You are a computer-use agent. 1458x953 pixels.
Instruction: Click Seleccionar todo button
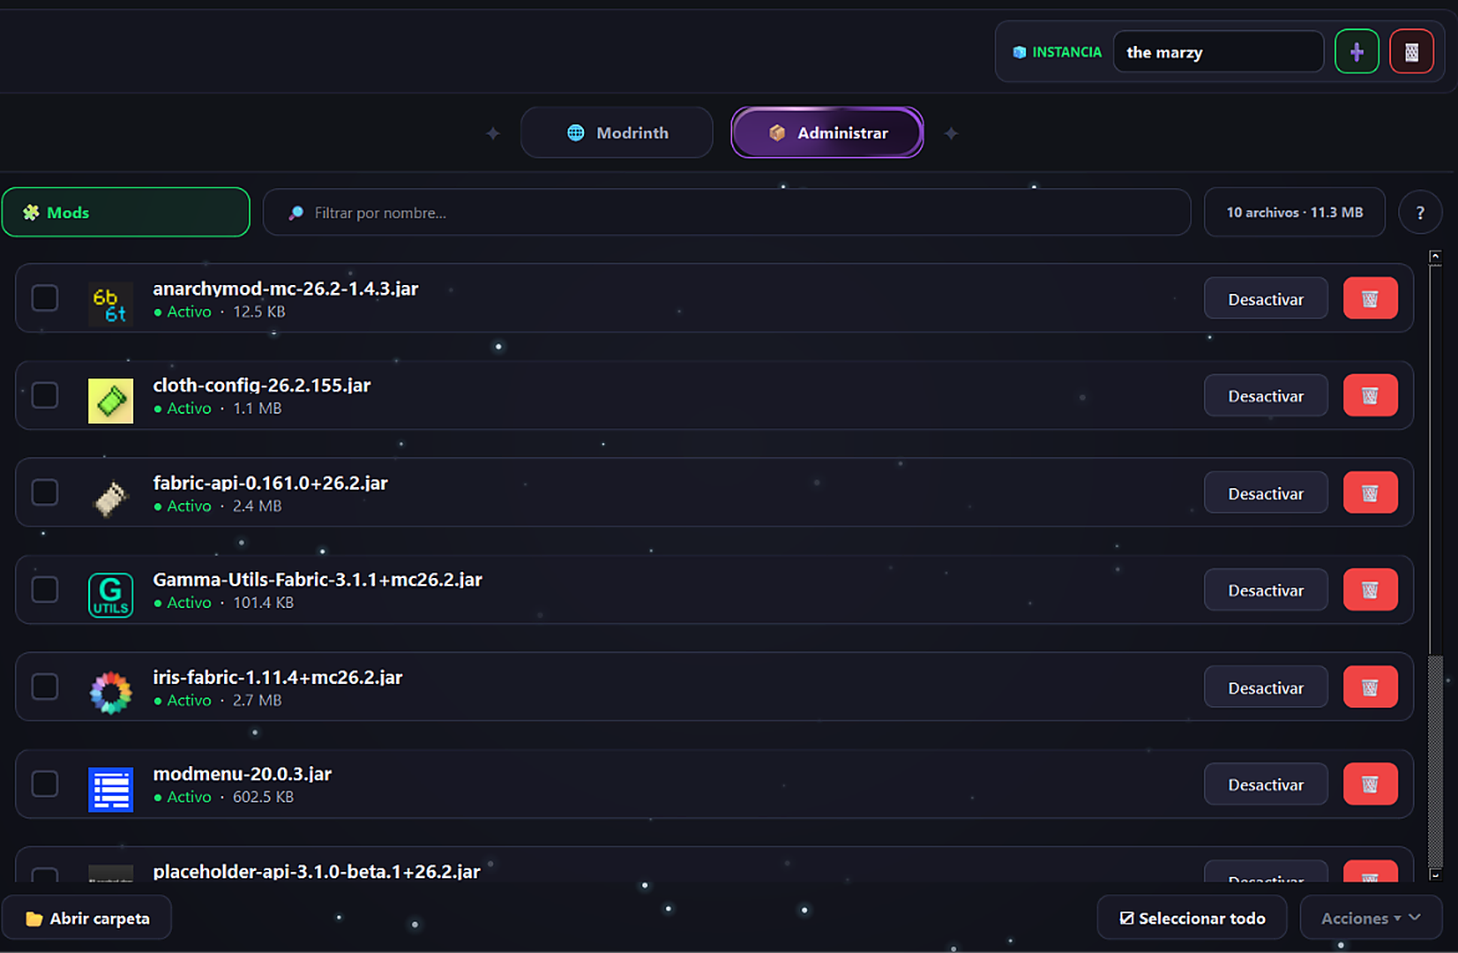(x=1192, y=918)
